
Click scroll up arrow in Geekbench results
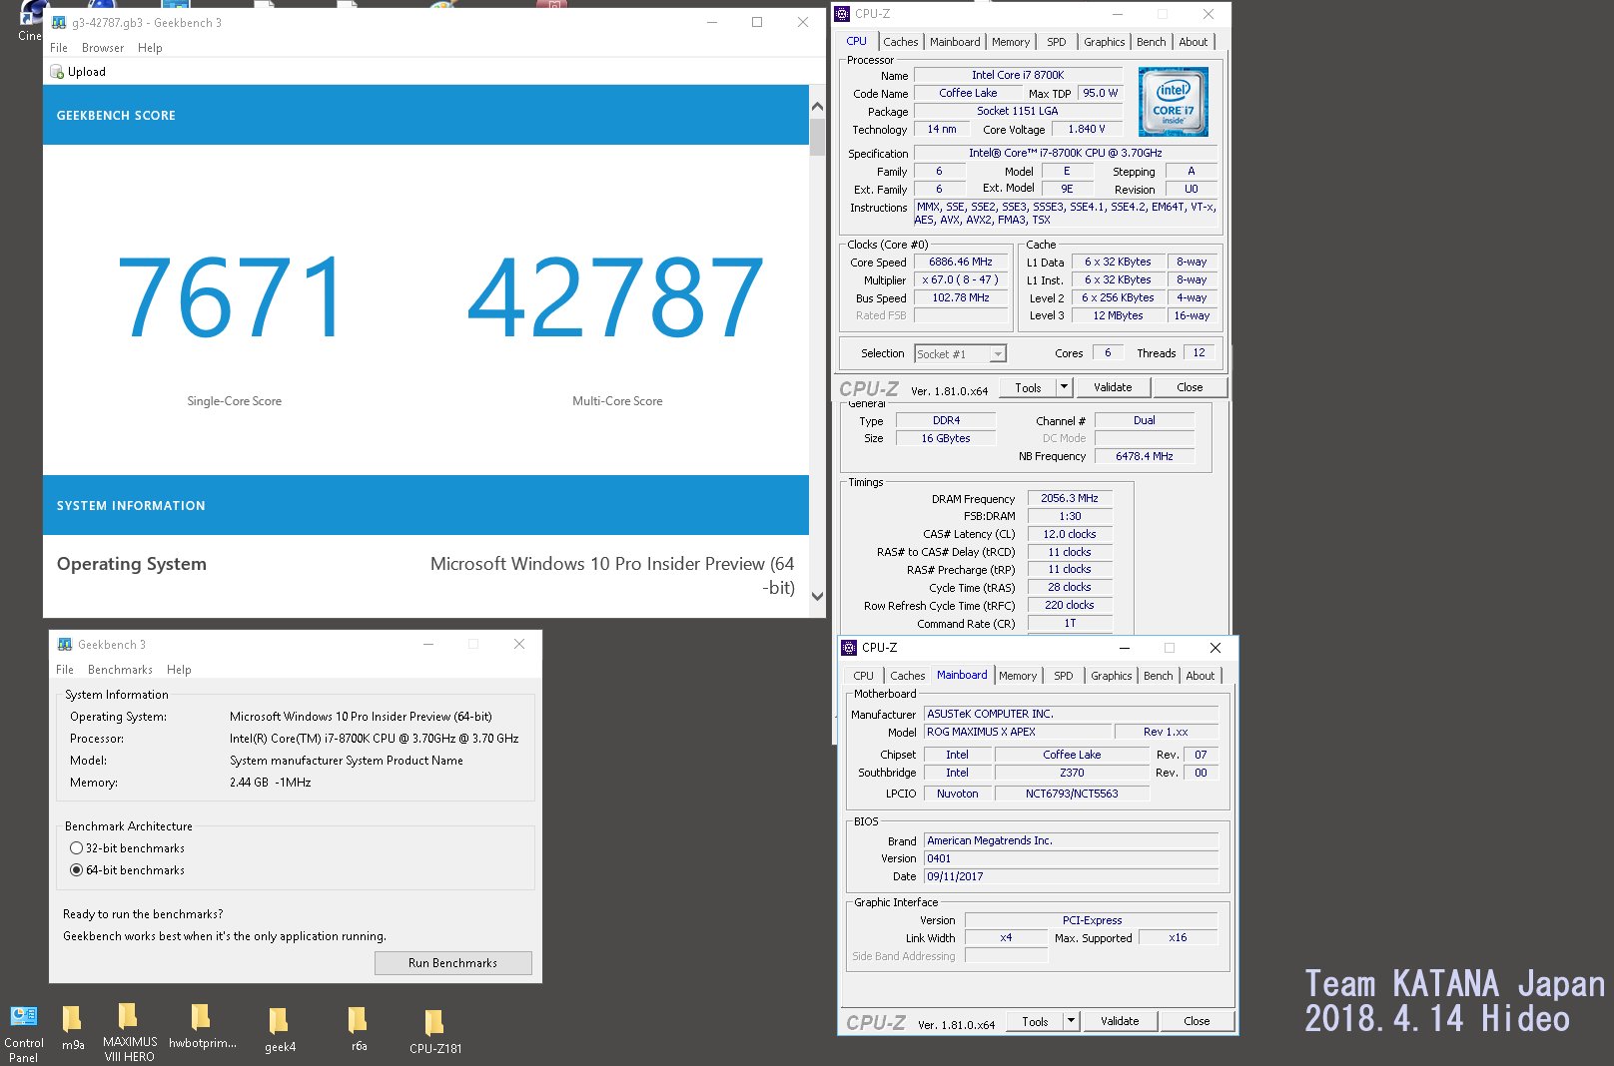point(817,105)
